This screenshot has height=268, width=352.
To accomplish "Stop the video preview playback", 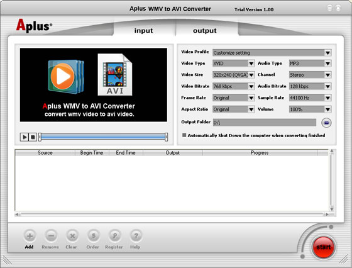I will (x=33, y=137).
